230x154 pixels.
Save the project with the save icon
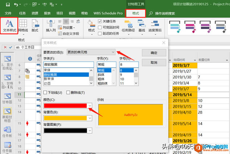pyautogui.click(x=8, y=5)
